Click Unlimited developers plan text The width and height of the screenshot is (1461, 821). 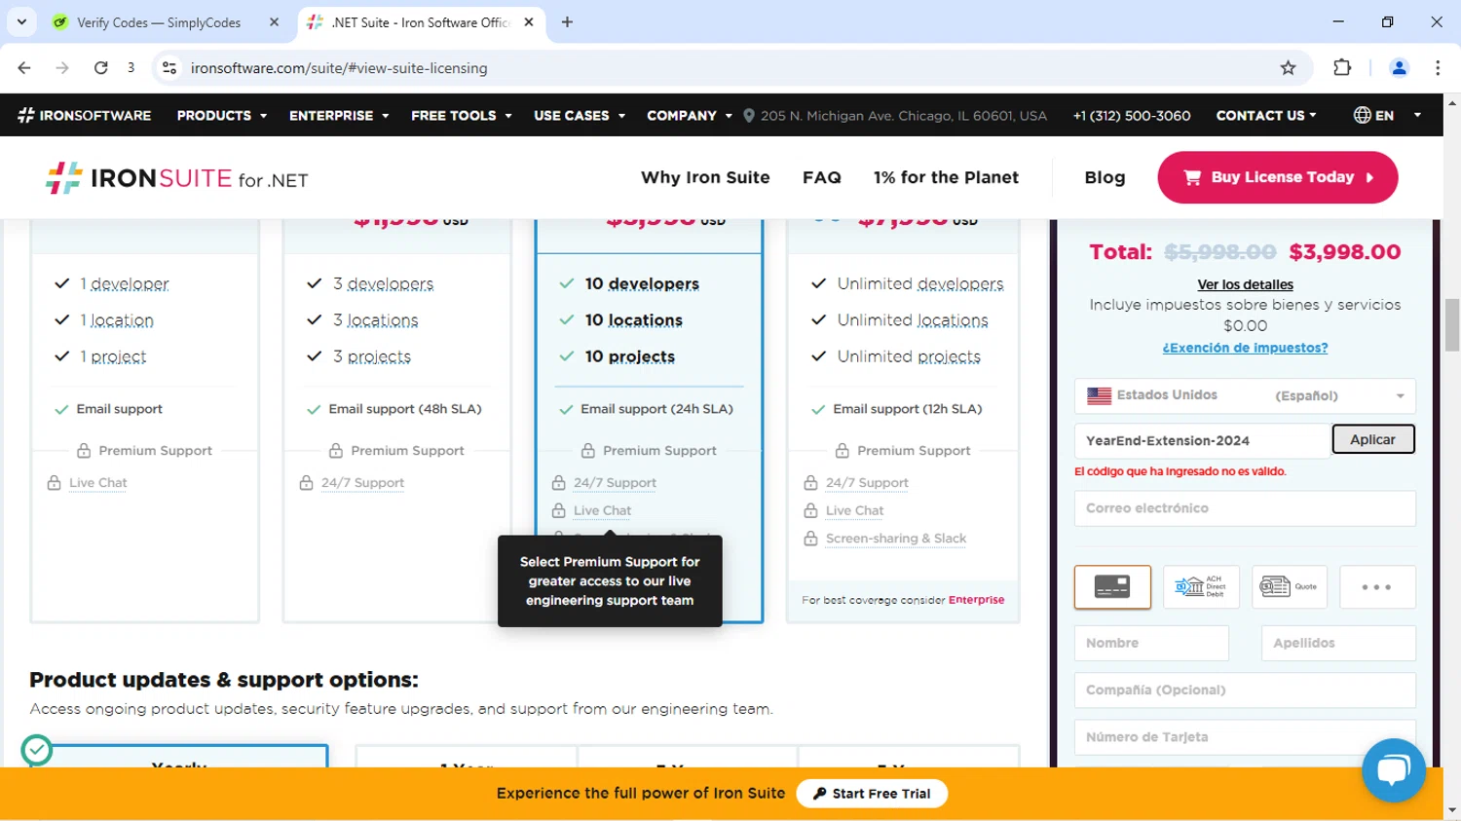click(919, 283)
